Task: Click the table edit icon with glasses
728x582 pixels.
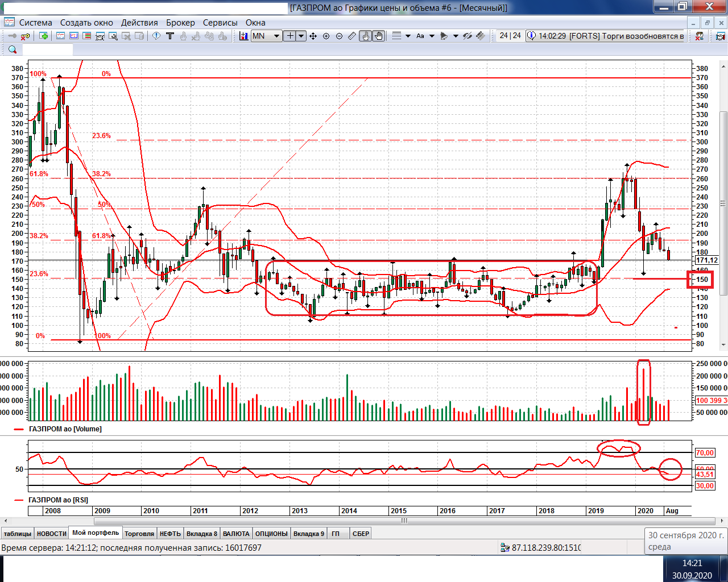Action: click(100, 36)
